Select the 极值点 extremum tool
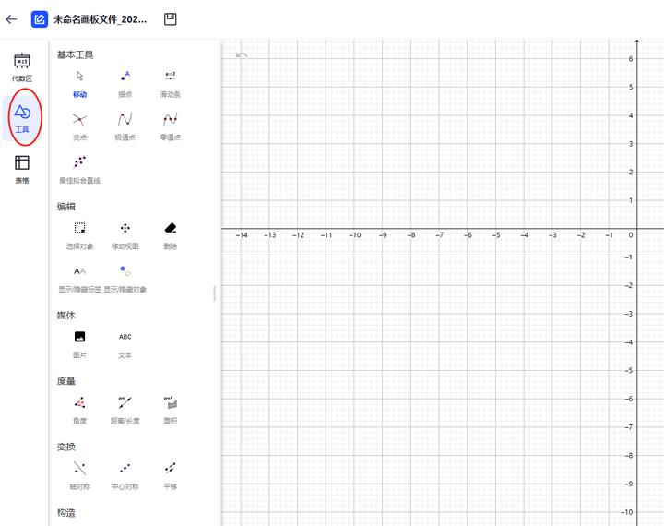664x526 pixels. tap(125, 127)
